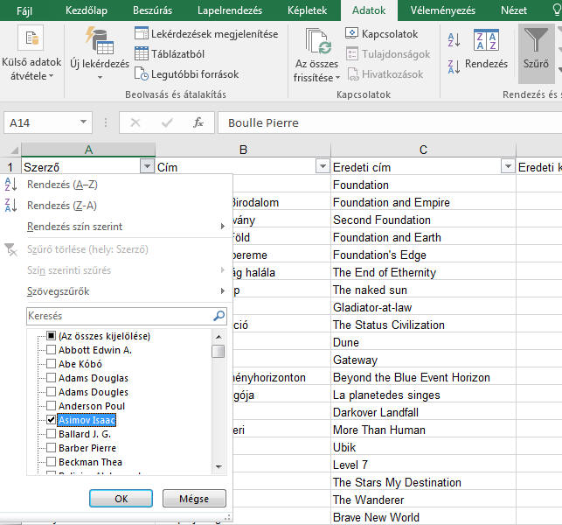Image resolution: width=562 pixels, height=525 pixels.
Task: Click Az összes frissítése refresh icon
Action: tap(316, 41)
